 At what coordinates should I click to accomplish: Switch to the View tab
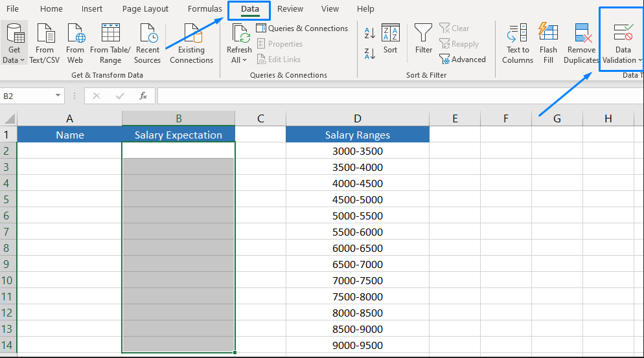tap(330, 8)
